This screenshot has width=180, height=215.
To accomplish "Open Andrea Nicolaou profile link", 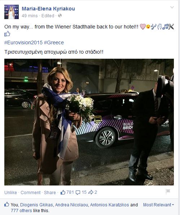I will coord(71,205).
